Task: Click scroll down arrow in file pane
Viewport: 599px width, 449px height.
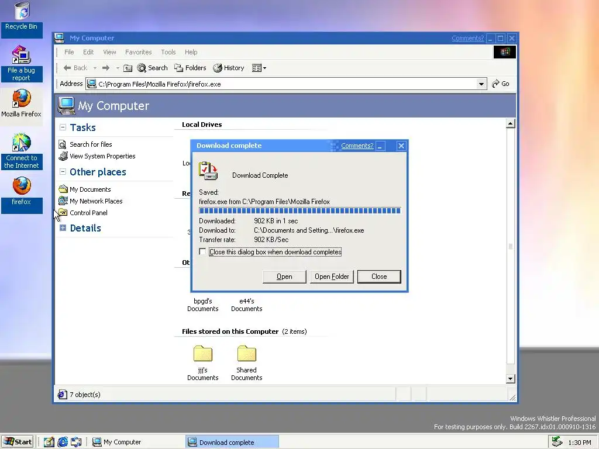Action: click(x=510, y=379)
